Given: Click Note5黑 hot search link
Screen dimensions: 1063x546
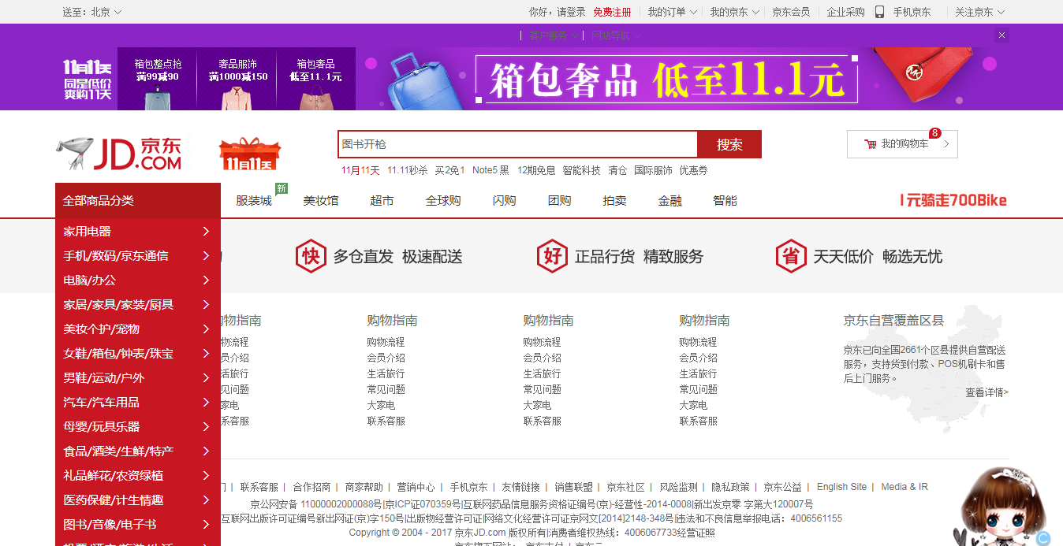Looking at the screenshot, I should coord(490,170).
